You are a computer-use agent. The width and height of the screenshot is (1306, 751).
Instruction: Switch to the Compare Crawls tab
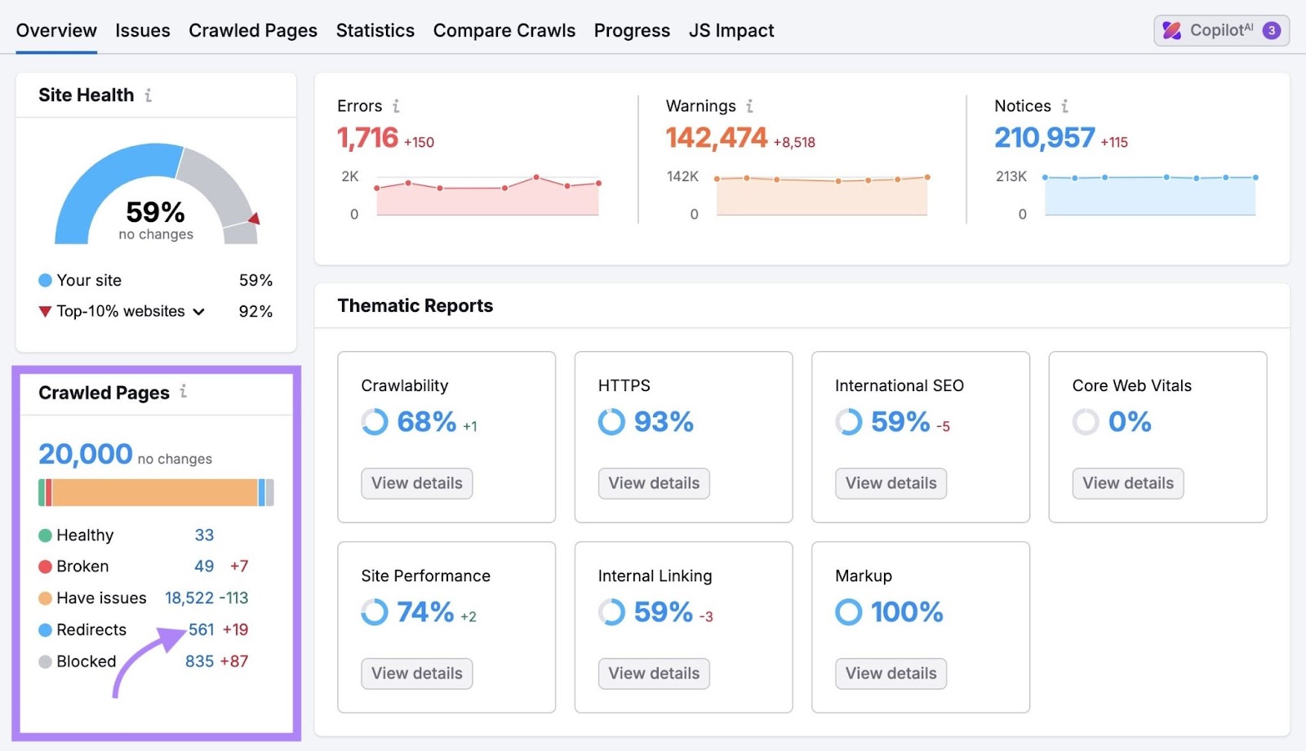504,30
